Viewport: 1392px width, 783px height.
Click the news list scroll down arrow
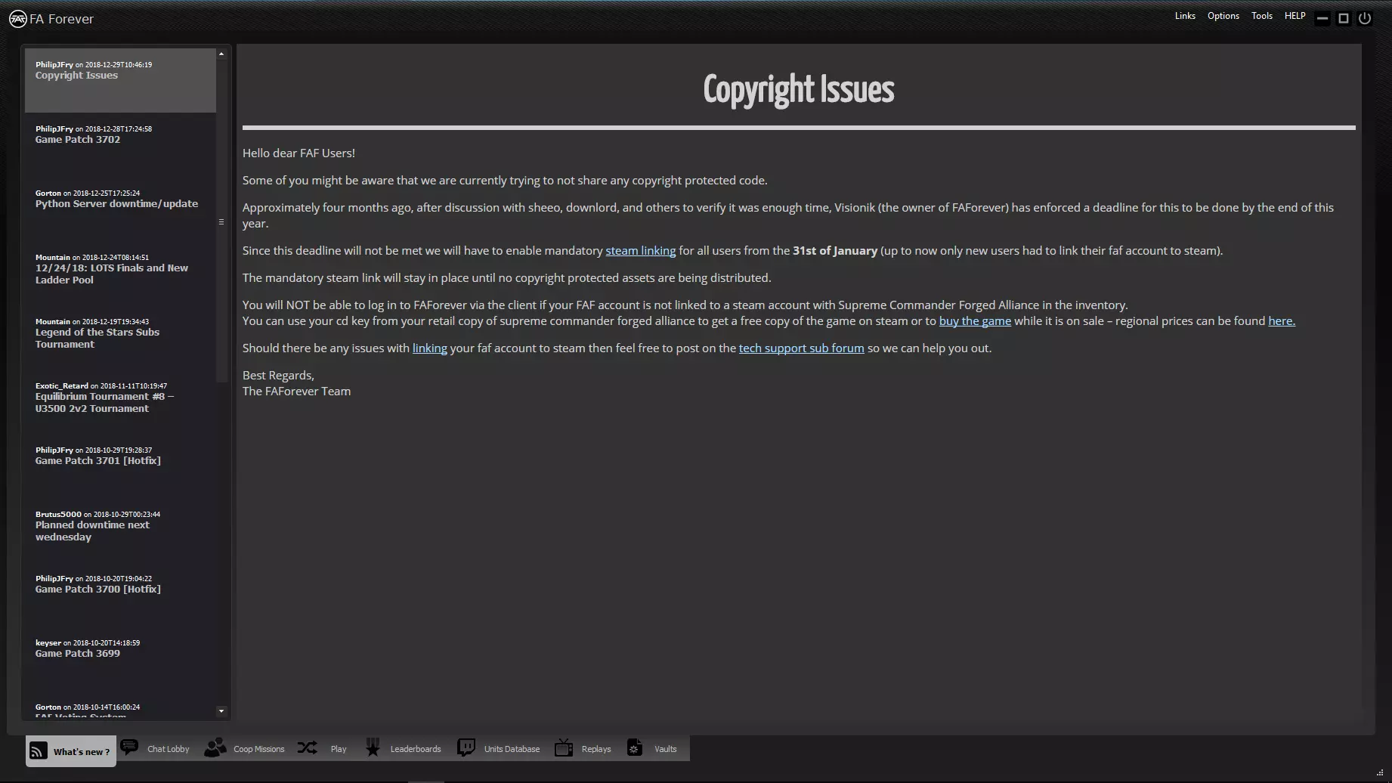point(221,710)
